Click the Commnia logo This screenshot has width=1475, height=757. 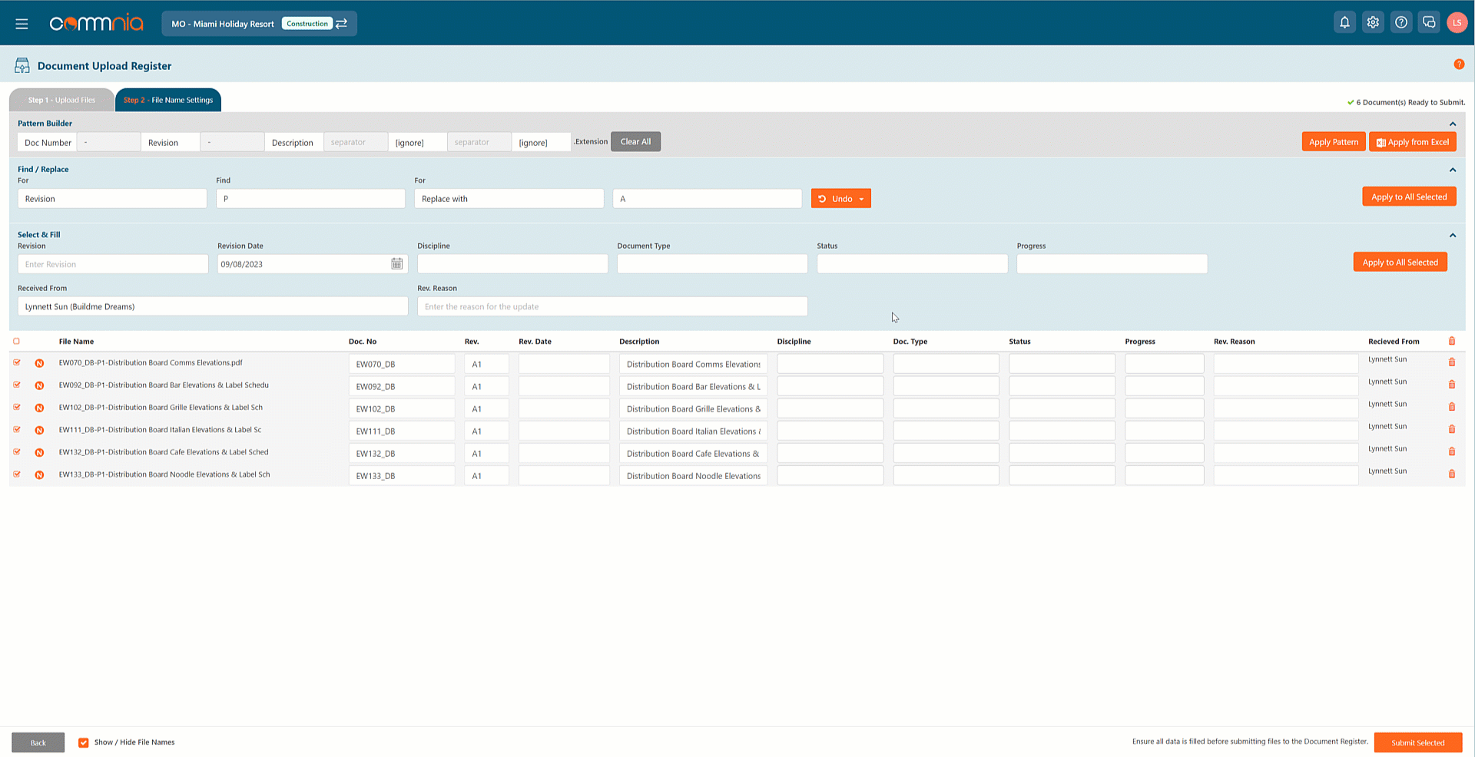tap(97, 23)
